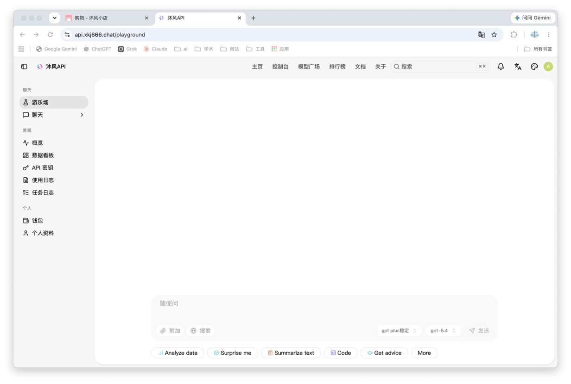Open the 排行榜 nav item
The height and width of the screenshot is (384, 571).
pyautogui.click(x=337, y=67)
